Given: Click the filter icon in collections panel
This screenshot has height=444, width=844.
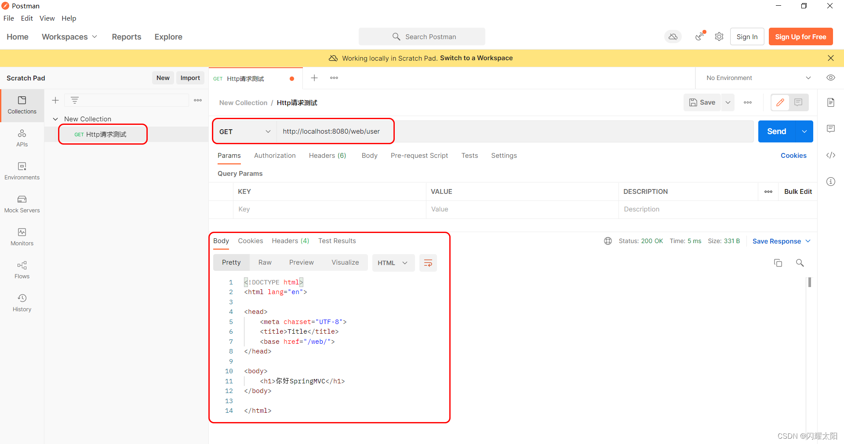Looking at the screenshot, I should [75, 100].
